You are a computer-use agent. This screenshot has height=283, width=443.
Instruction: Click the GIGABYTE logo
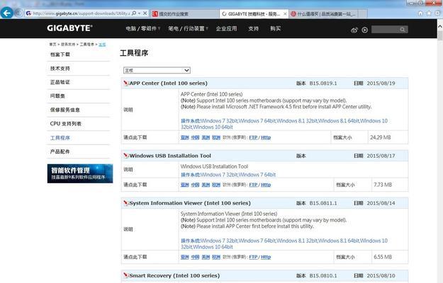pyautogui.click(x=69, y=28)
